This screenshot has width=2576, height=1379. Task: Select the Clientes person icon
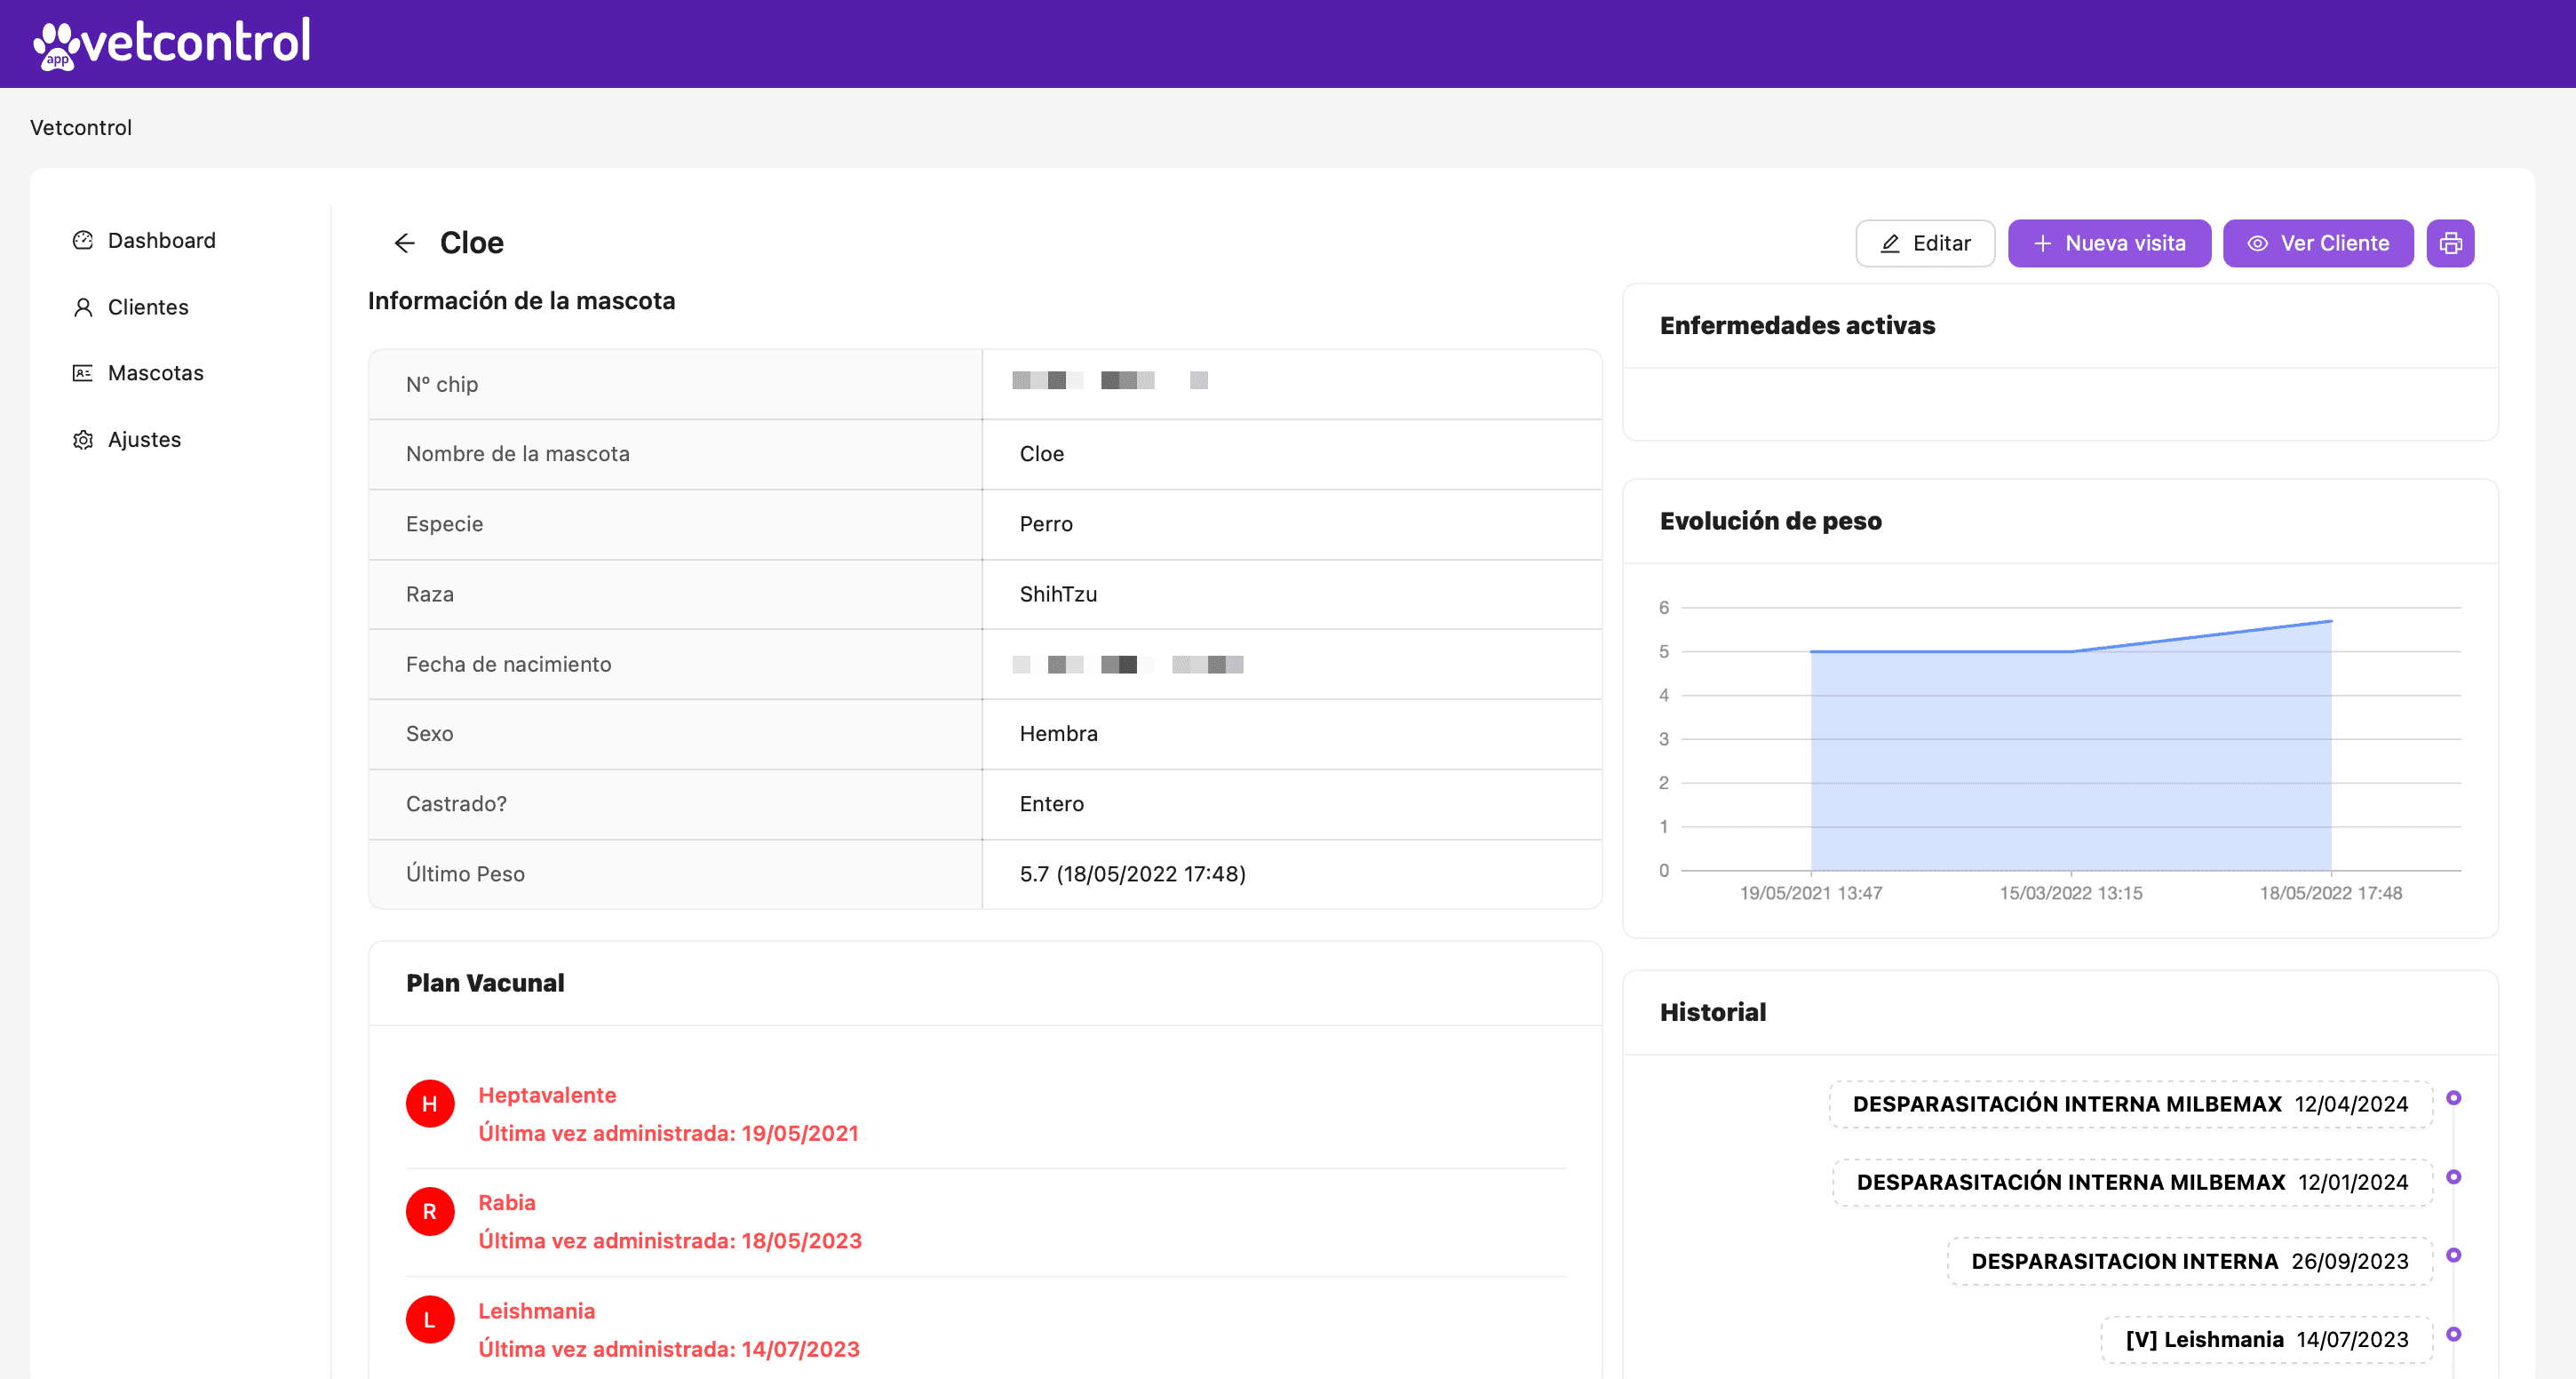pos(83,307)
